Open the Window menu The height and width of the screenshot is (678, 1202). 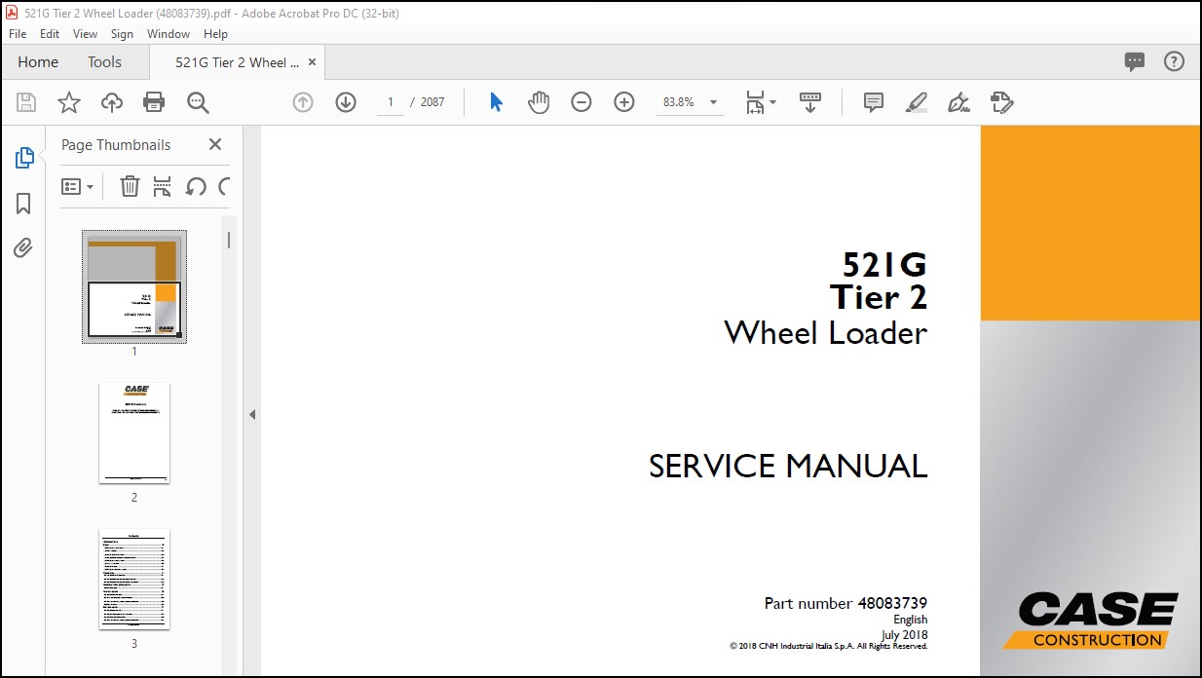169,33
